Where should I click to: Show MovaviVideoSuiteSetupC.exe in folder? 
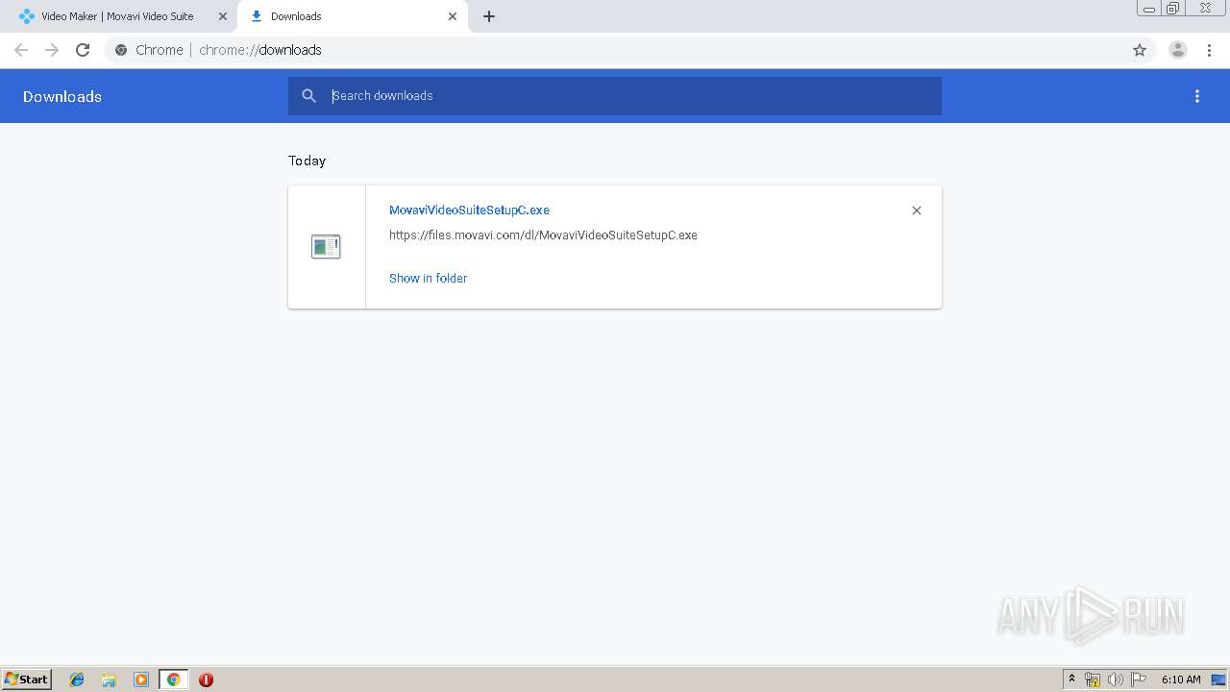click(428, 279)
